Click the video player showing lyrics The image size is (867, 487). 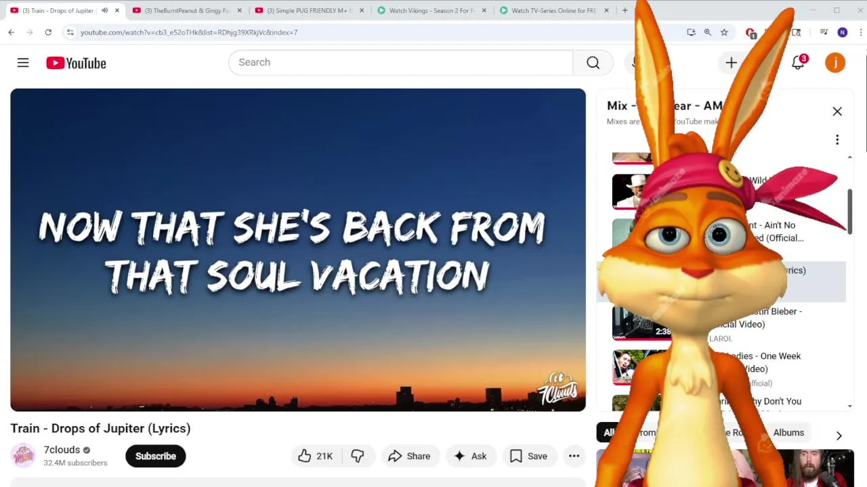click(298, 250)
